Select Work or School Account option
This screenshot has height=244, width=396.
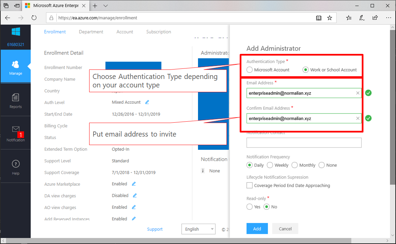coord(305,70)
